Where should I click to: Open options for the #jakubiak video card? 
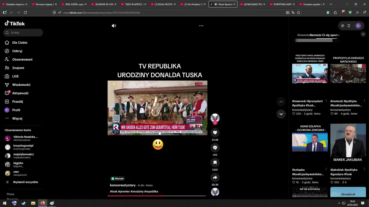click(x=364, y=169)
